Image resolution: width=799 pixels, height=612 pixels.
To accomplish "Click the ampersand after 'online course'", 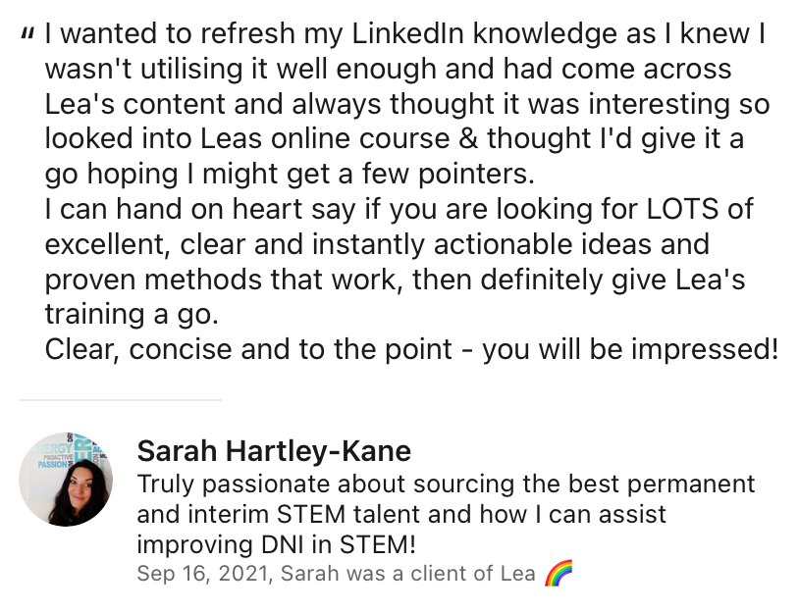I will click(x=468, y=139).
